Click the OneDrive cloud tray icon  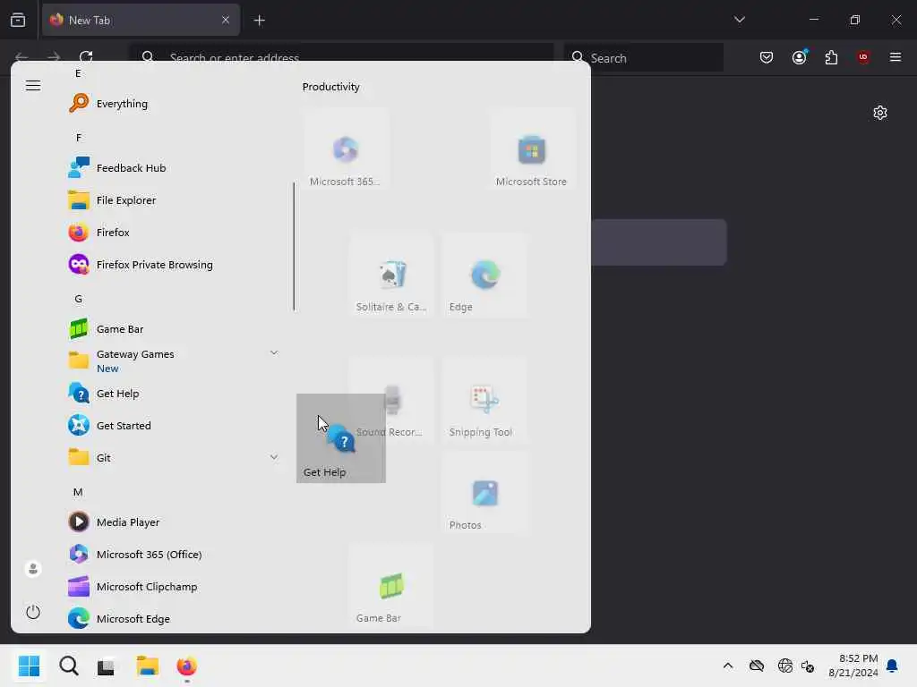coord(757,666)
